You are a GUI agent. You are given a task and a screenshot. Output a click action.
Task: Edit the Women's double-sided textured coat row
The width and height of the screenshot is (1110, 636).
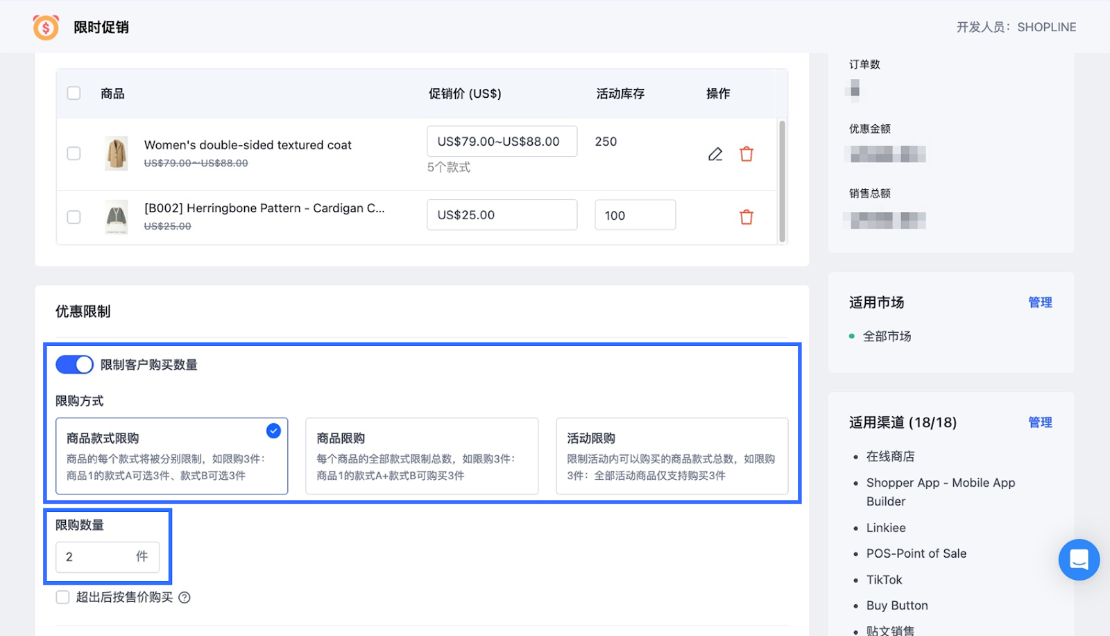[x=715, y=154]
